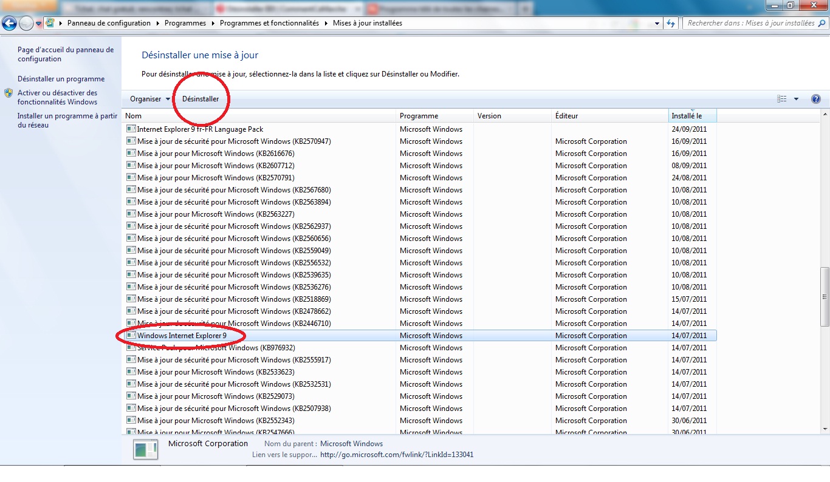
Task: Expand the address bar history dropdown
Action: (657, 23)
